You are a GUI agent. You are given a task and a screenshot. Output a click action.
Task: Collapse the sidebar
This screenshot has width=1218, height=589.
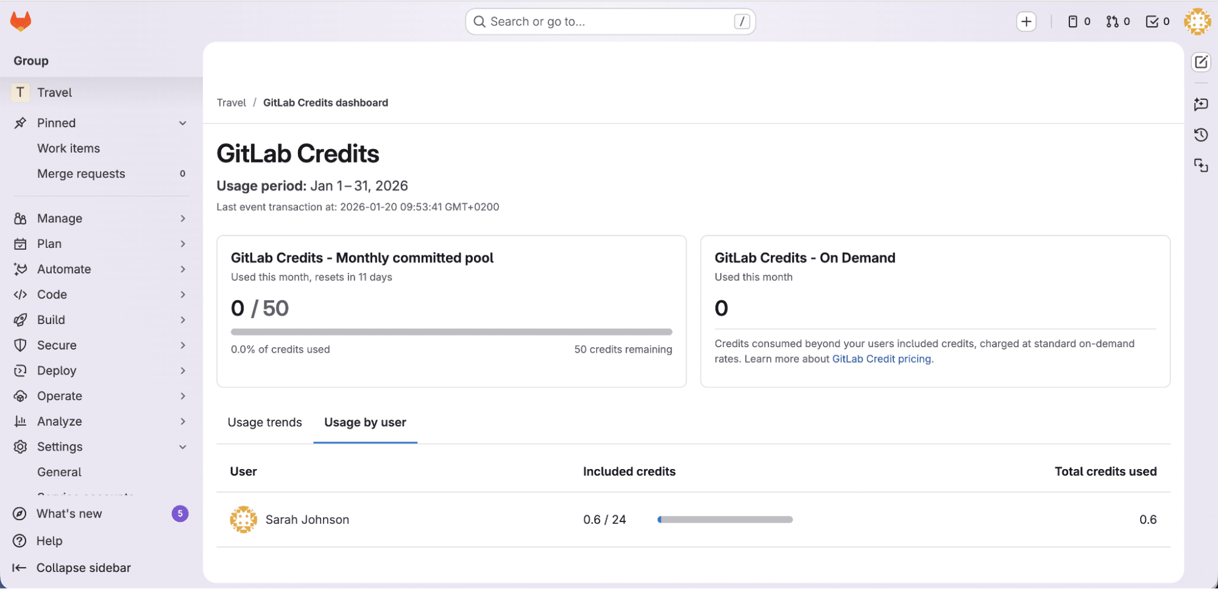[x=83, y=567]
